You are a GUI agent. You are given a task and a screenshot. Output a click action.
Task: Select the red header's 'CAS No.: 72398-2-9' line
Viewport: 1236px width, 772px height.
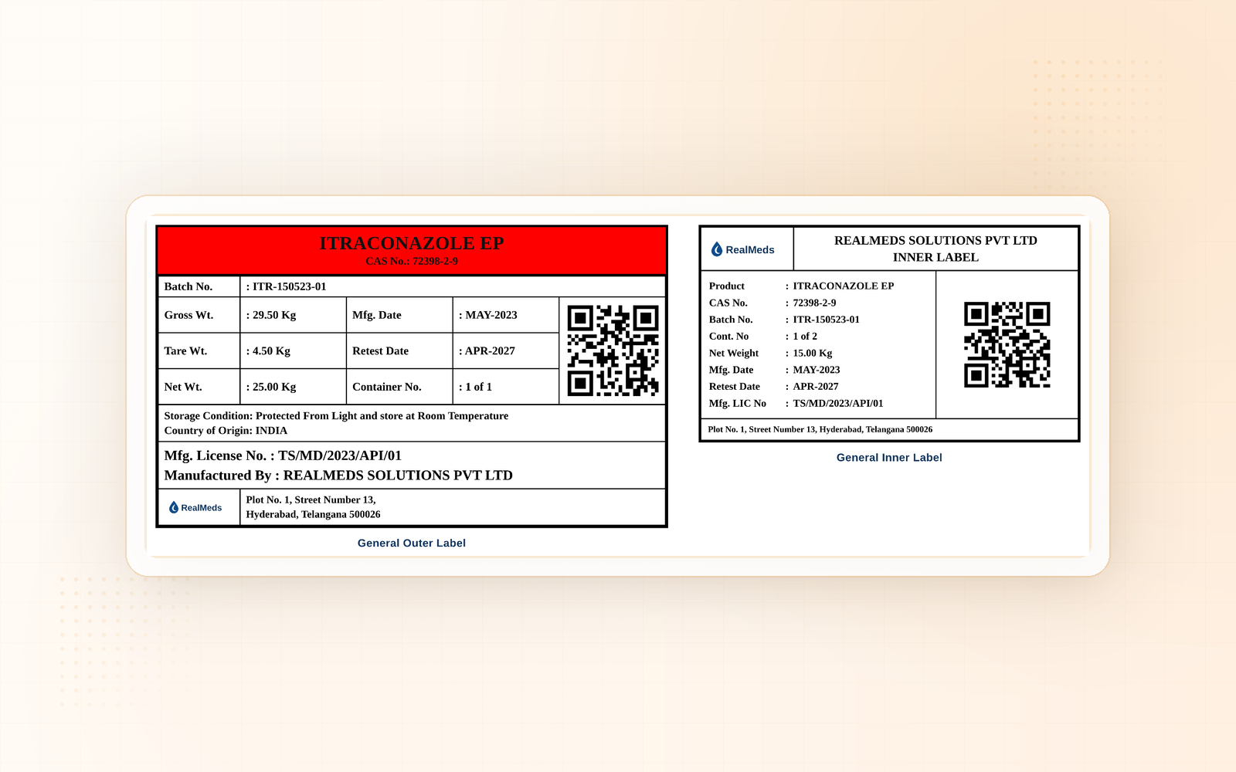pos(412,262)
